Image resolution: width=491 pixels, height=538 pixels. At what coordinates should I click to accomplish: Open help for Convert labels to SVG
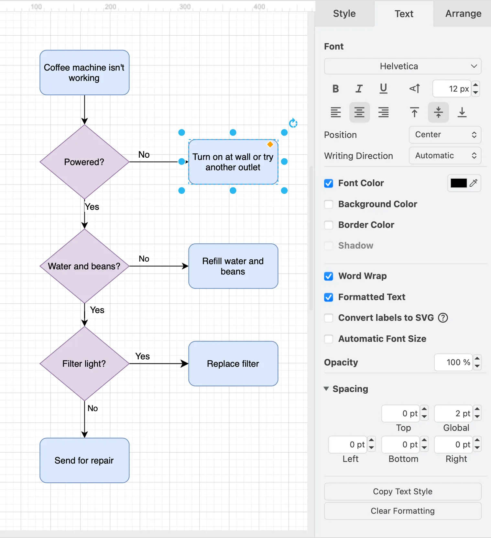(x=443, y=318)
